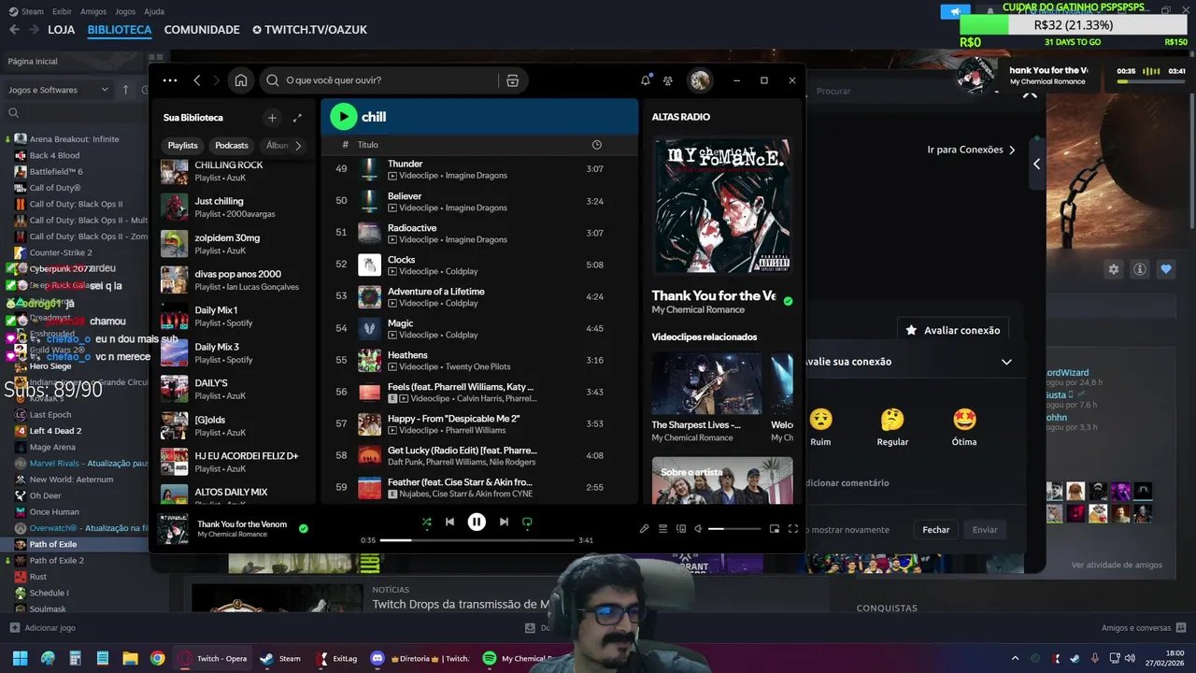Toggle shuffle in Spotify player
Screen dimensions: 1196x673
[x=426, y=523]
